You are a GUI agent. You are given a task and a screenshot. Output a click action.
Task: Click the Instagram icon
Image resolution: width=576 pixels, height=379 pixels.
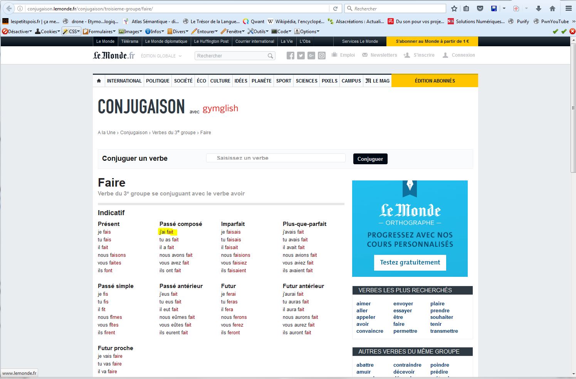click(x=322, y=56)
